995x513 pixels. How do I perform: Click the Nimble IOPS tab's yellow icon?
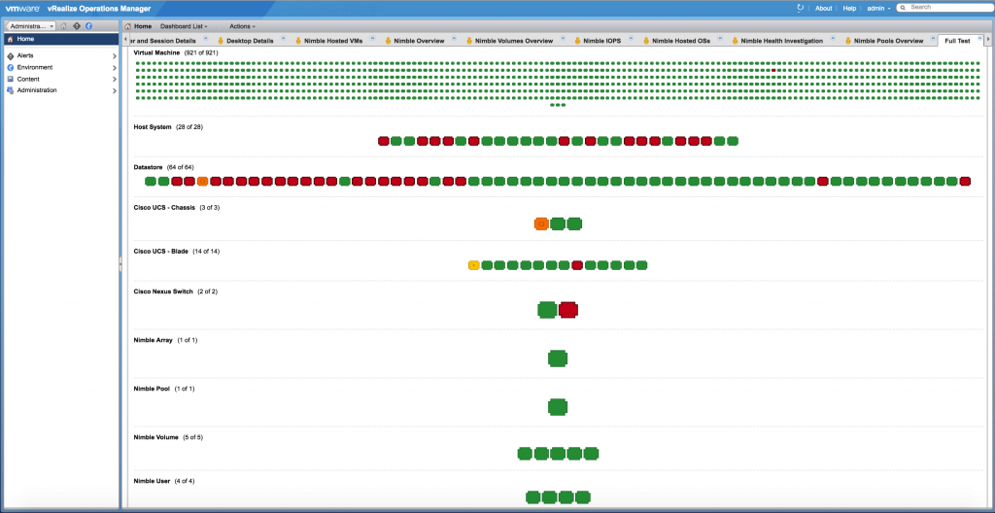click(577, 41)
